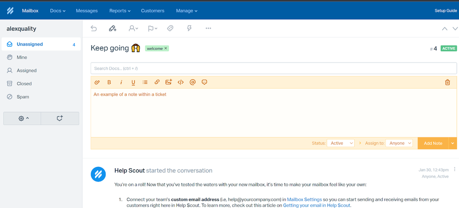Viewport: 459px width, 208px height.
Task: Click the saved replies speech bubble icon
Action: (204, 82)
